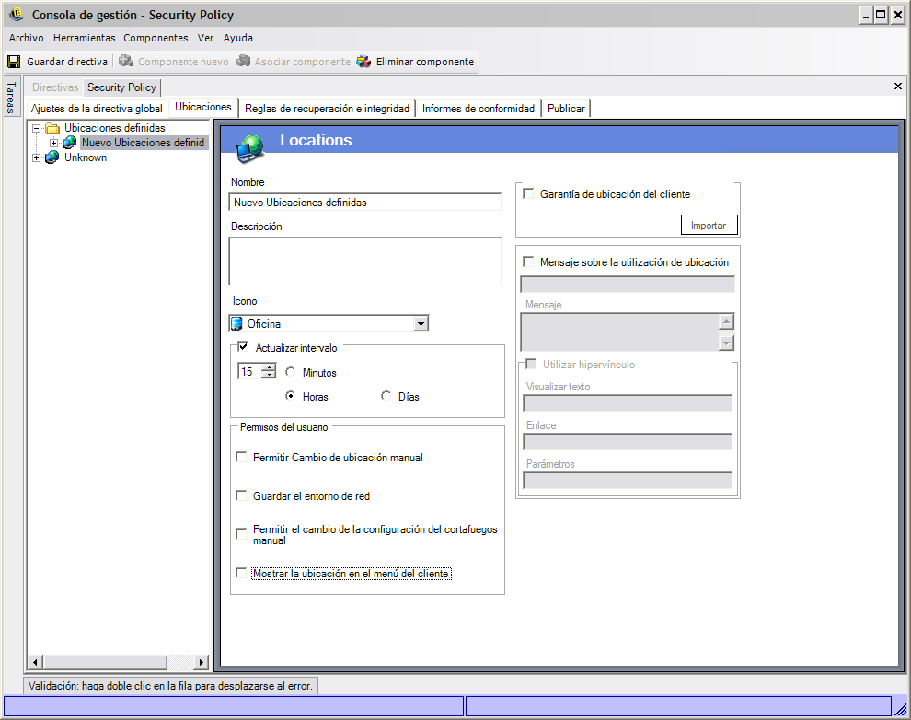
Task: Click the Descripción text area
Action: 365,261
